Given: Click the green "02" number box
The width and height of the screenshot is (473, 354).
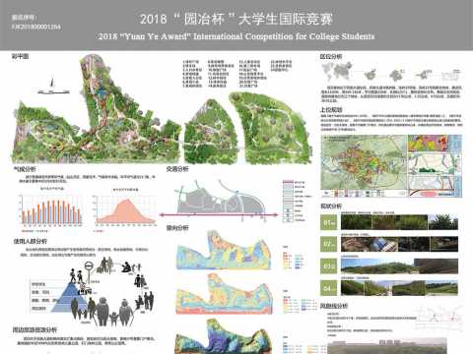Looking at the screenshot, I should pyautogui.click(x=328, y=244).
